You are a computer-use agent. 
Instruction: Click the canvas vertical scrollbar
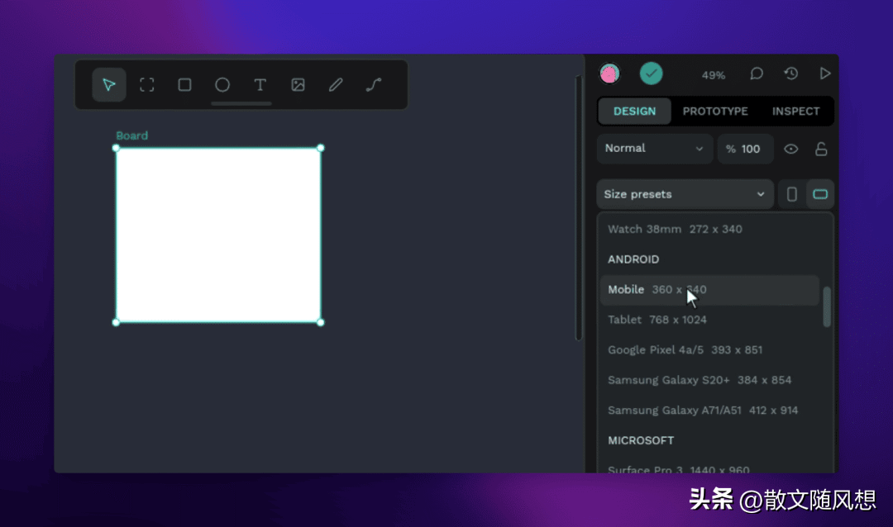click(579, 207)
